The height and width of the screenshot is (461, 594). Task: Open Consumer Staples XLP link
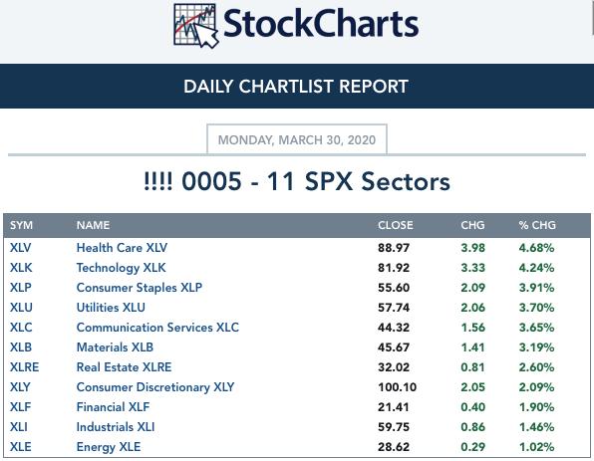(x=139, y=288)
